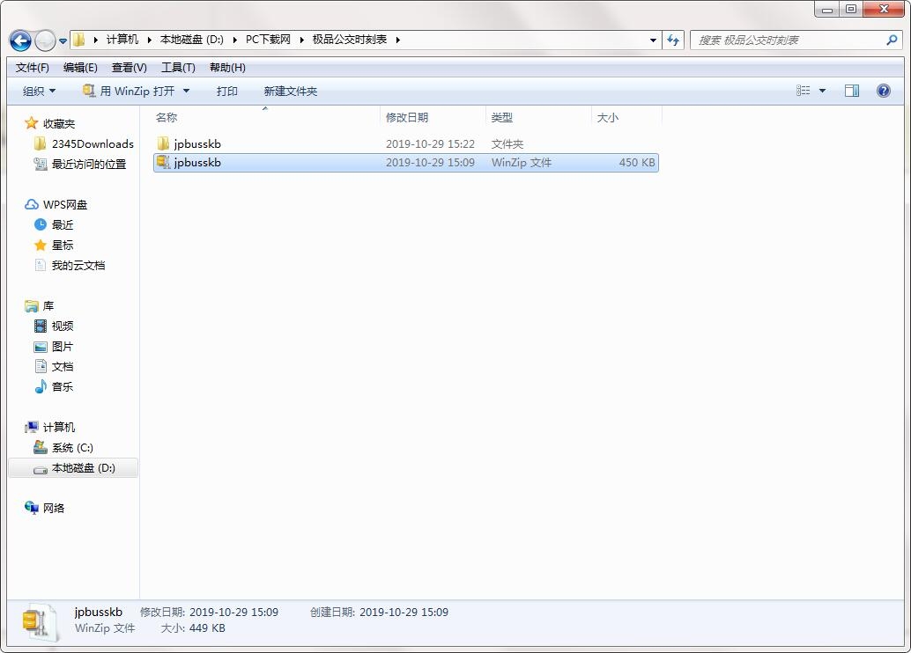Click the WinZip 文件 type cell
Viewport: 911px width, 653px height.
[522, 163]
